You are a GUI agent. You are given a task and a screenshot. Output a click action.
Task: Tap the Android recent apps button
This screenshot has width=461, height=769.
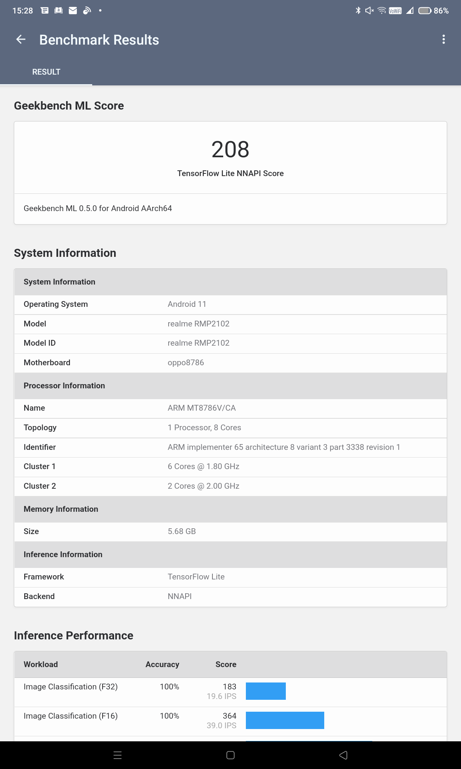tap(118, 755)
